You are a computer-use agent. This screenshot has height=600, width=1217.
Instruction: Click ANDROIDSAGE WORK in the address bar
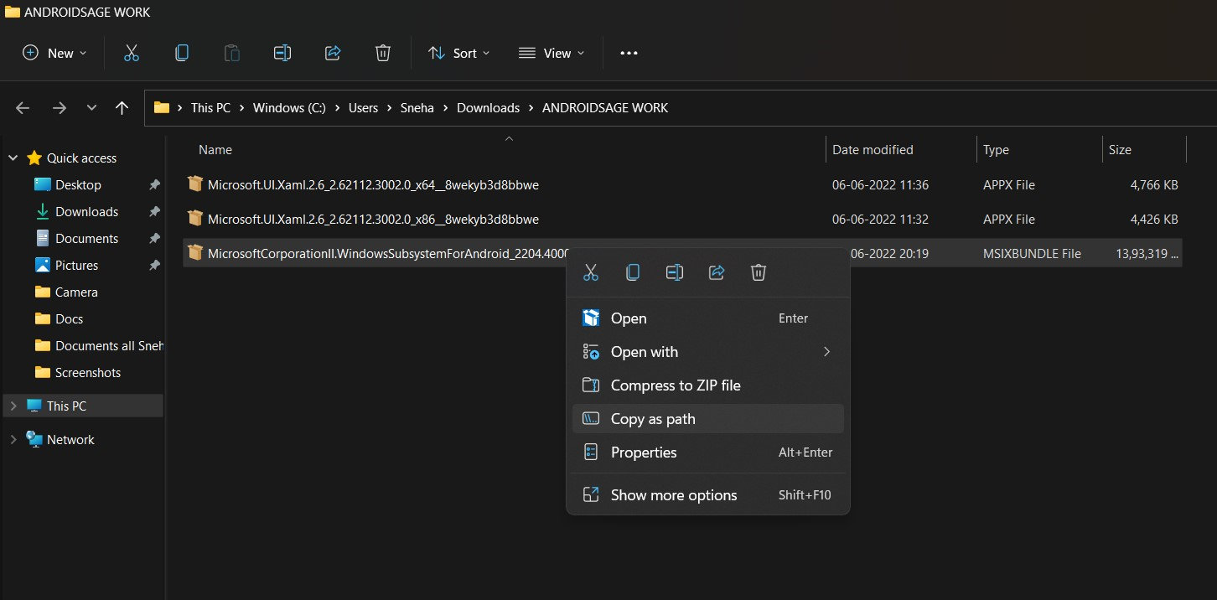click(605, 108)
